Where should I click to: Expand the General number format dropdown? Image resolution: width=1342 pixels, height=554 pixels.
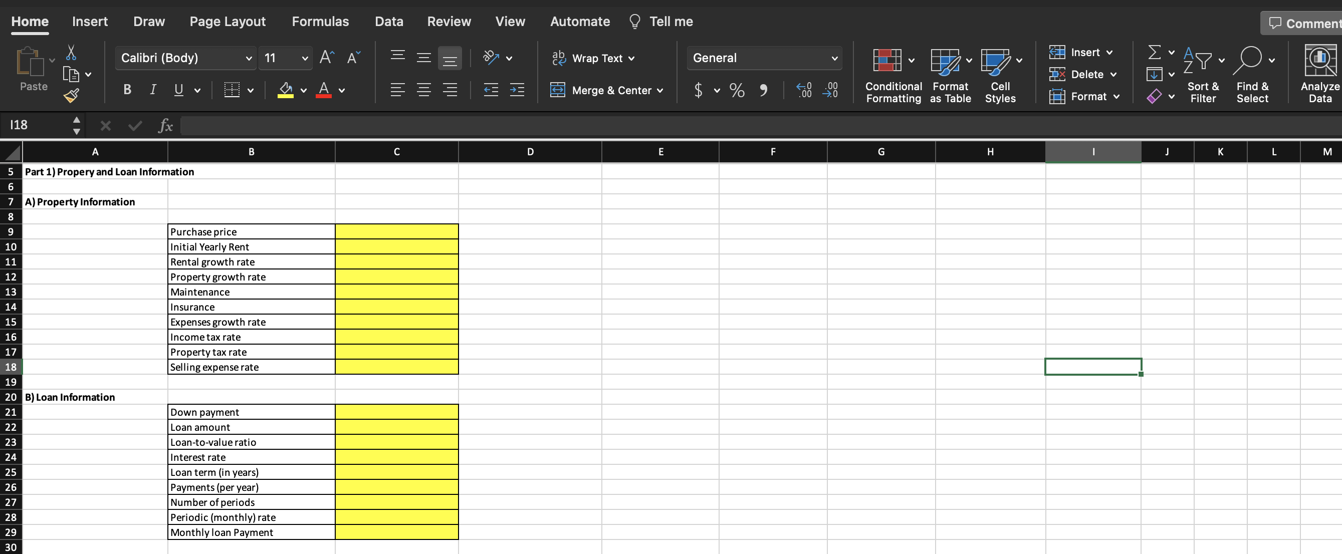834,58
